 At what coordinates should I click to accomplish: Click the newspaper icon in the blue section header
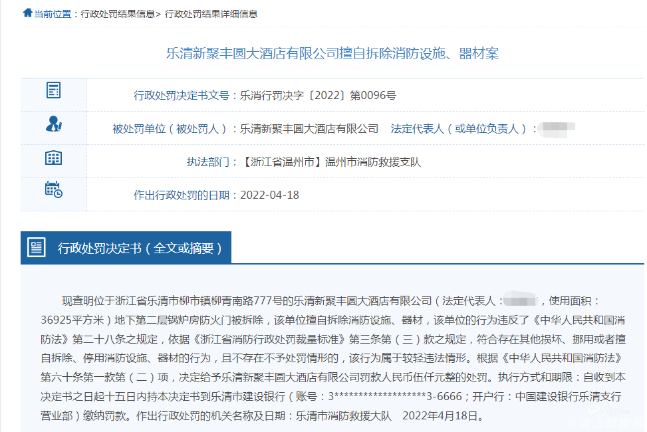[x=37, y=248]
